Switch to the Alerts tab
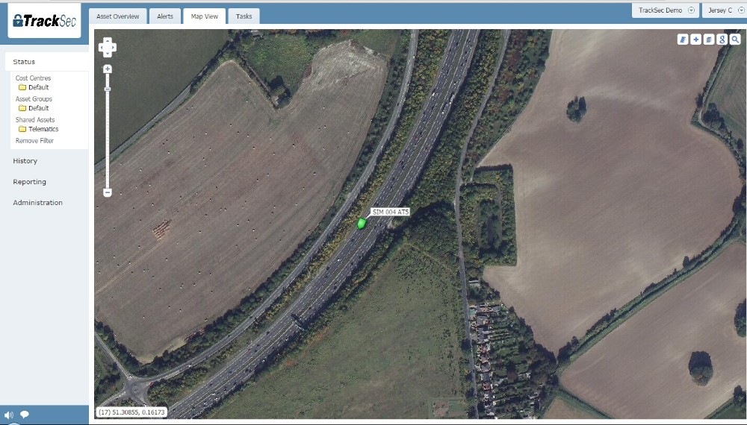 [165, 16]
